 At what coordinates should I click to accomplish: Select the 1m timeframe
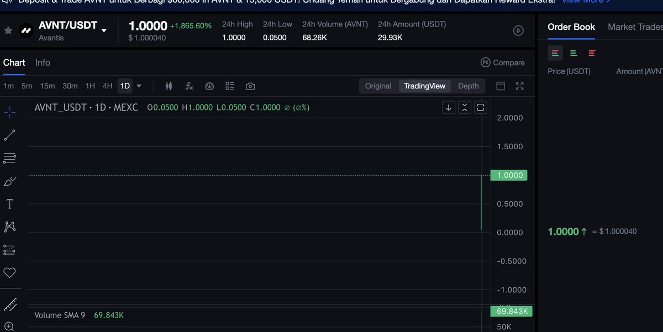tap(8, 86)
